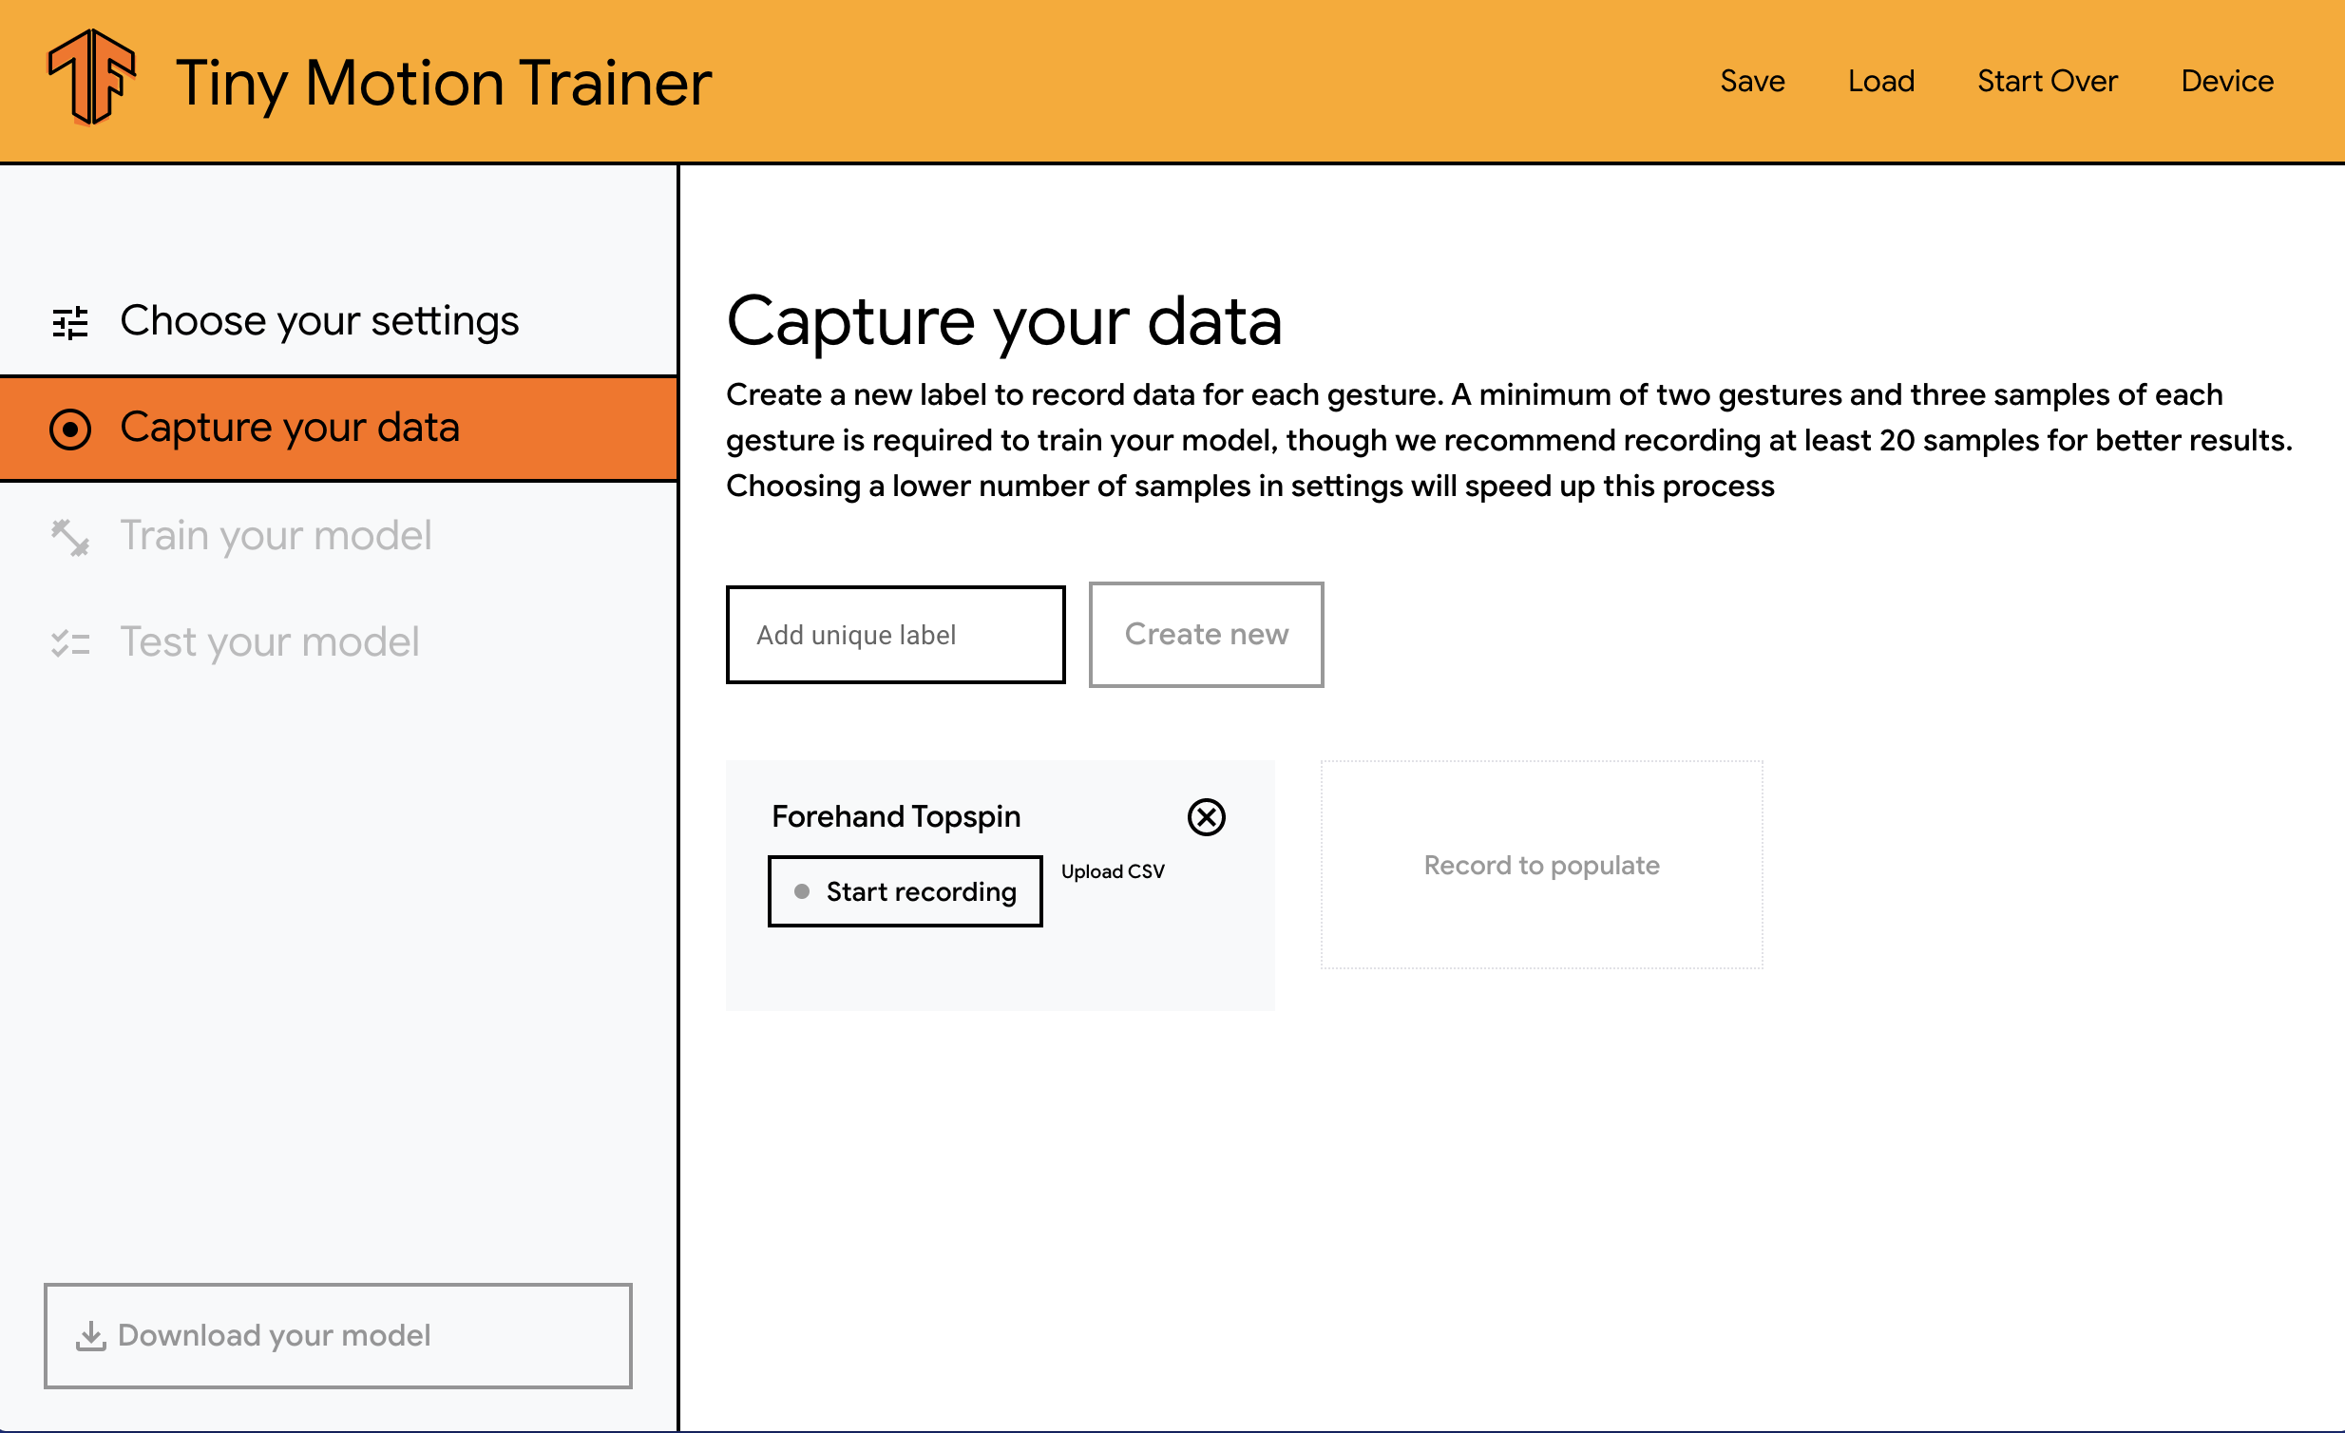Viewport: 2345px width, 1433px height.
Task: Click the Load menu item
Action: (1878, 79)
